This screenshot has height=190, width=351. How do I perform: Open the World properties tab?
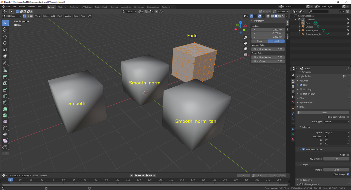[293, 102]
